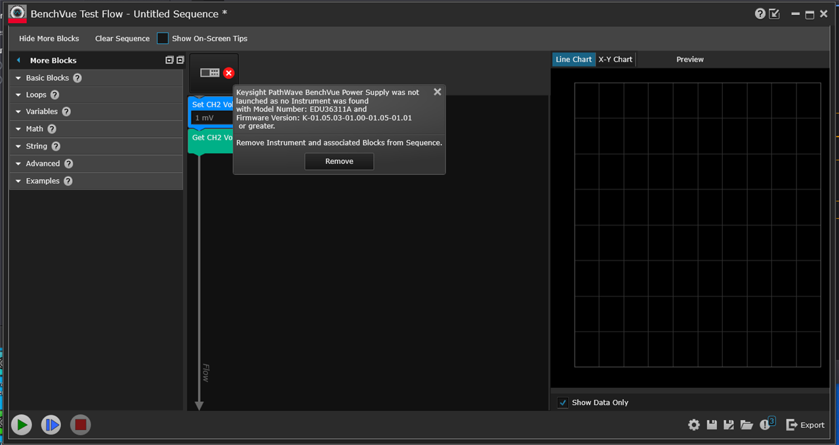Open settings via the gear icon

694,425
